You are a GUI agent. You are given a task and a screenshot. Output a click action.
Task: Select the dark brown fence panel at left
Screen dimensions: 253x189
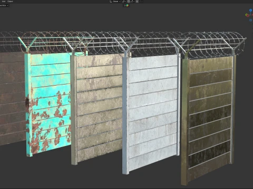coord(12,98)
